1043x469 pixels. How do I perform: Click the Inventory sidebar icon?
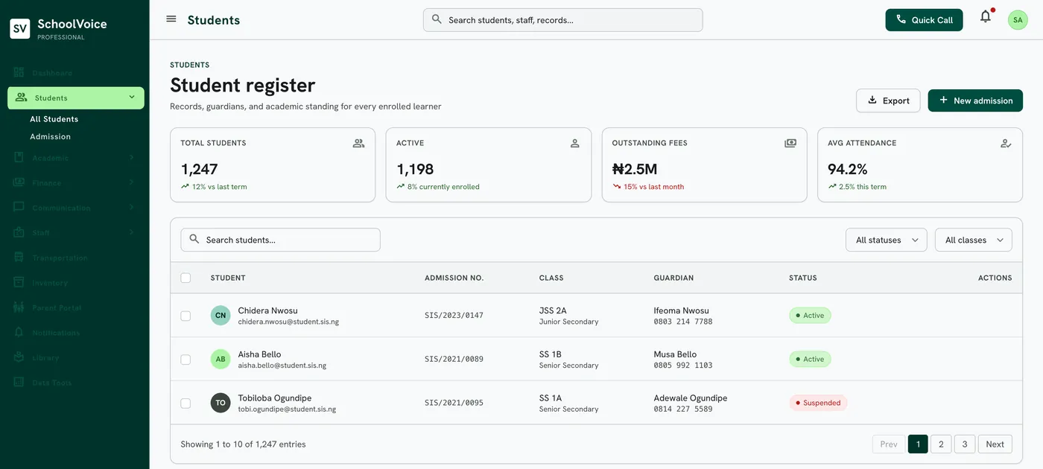19,283
